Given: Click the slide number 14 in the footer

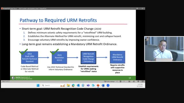Looking at the screenshot, I should pos(130,78).
